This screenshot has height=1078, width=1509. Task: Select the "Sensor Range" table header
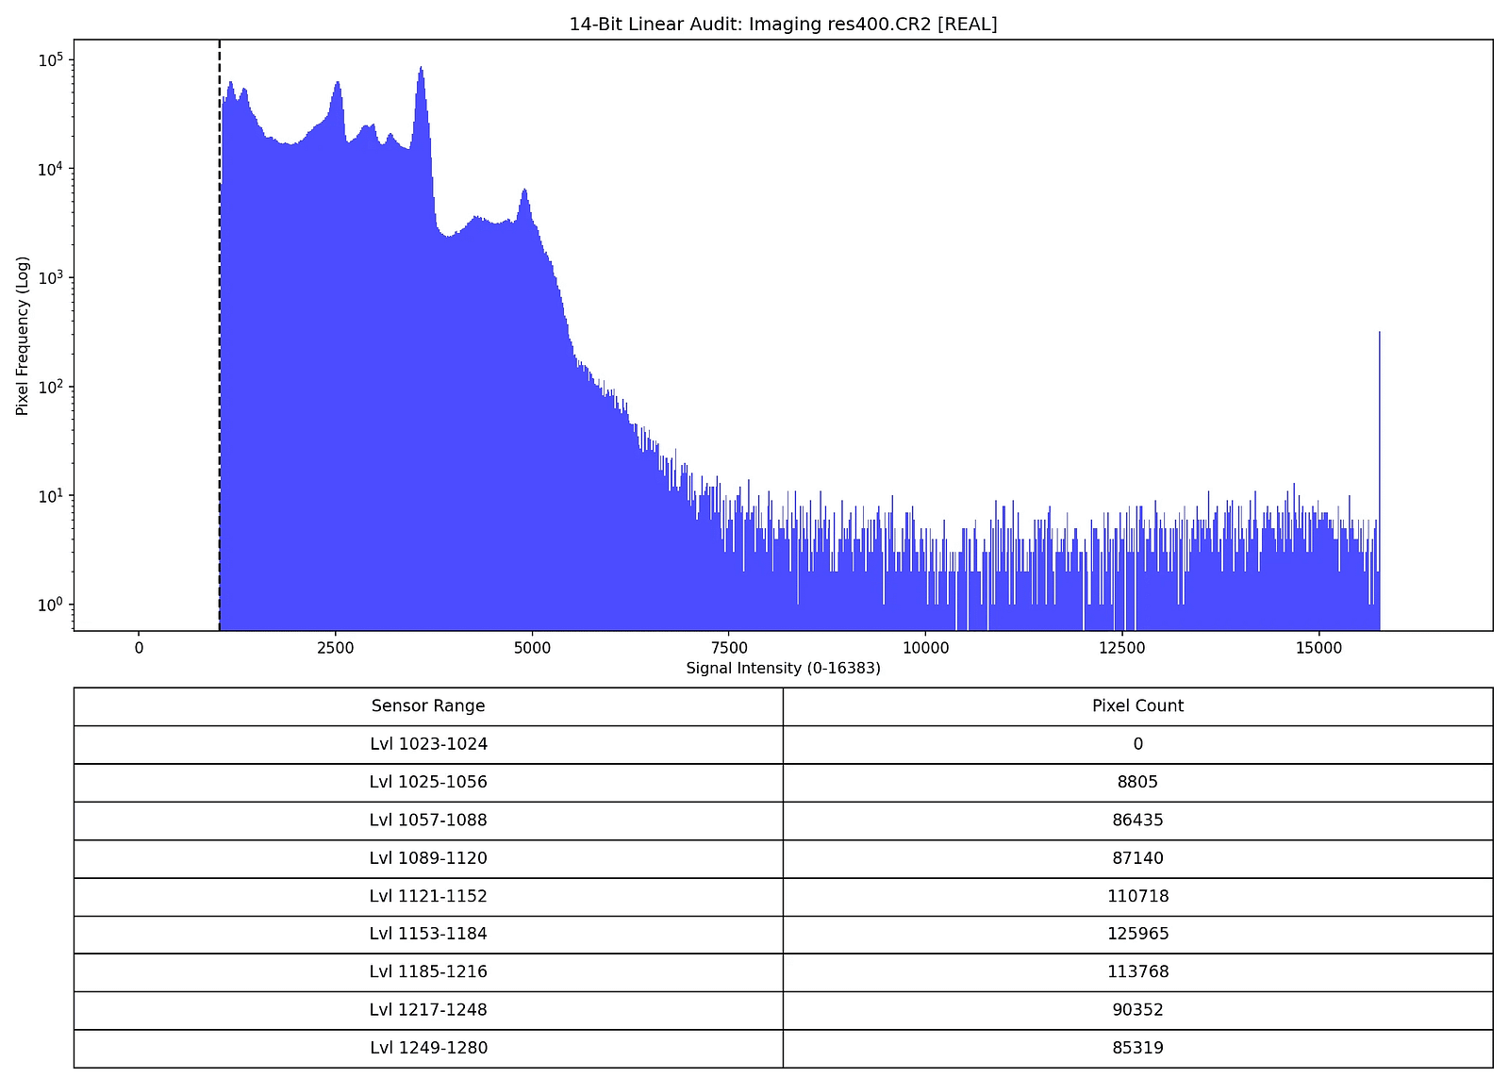pyautogui.click(x=429, y=705)
